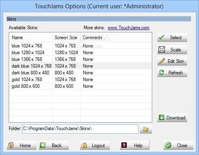Click the Comments column header

116,38
